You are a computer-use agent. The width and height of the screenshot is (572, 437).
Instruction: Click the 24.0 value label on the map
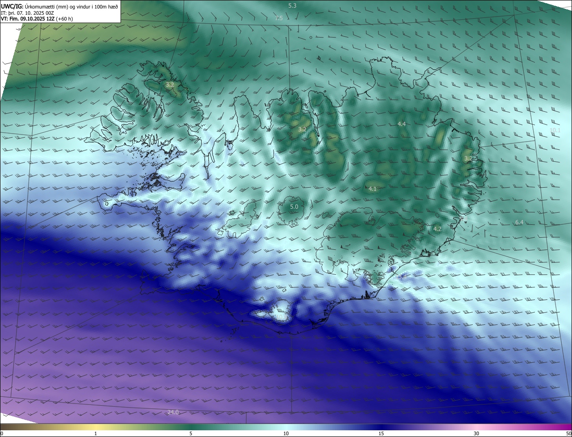(173, 412)
